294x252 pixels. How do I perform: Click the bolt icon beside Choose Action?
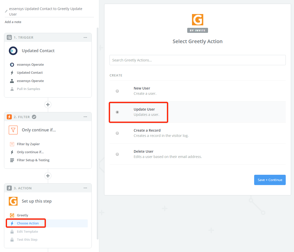[x=12, y=223]
